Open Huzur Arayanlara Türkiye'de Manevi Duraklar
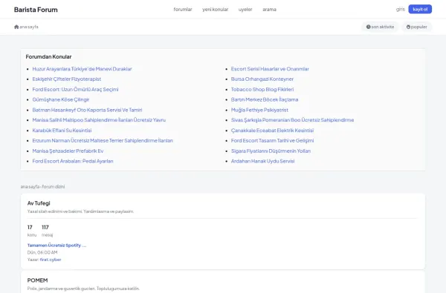 (82, 69)
